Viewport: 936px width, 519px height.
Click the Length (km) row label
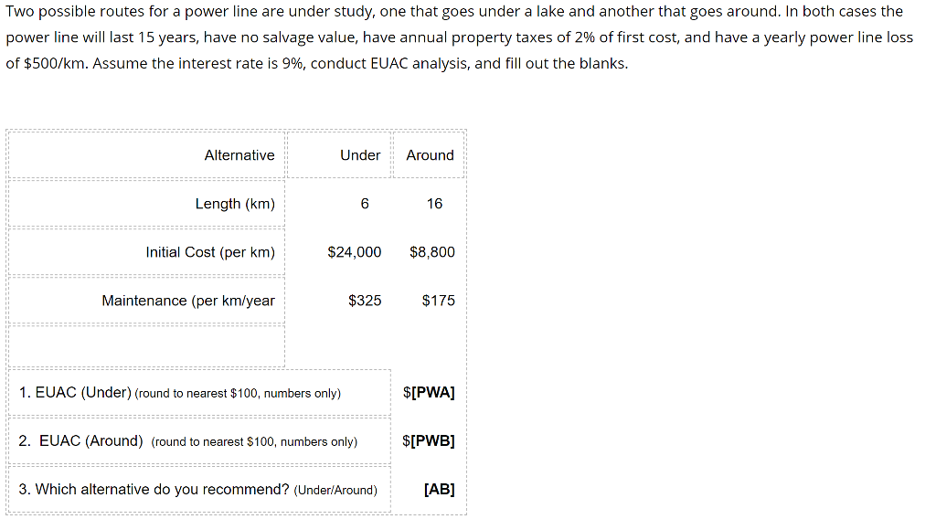tap(235, 204)
